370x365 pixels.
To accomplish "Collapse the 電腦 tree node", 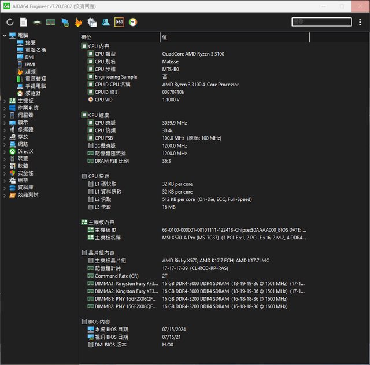I will [x=5, y=35].
